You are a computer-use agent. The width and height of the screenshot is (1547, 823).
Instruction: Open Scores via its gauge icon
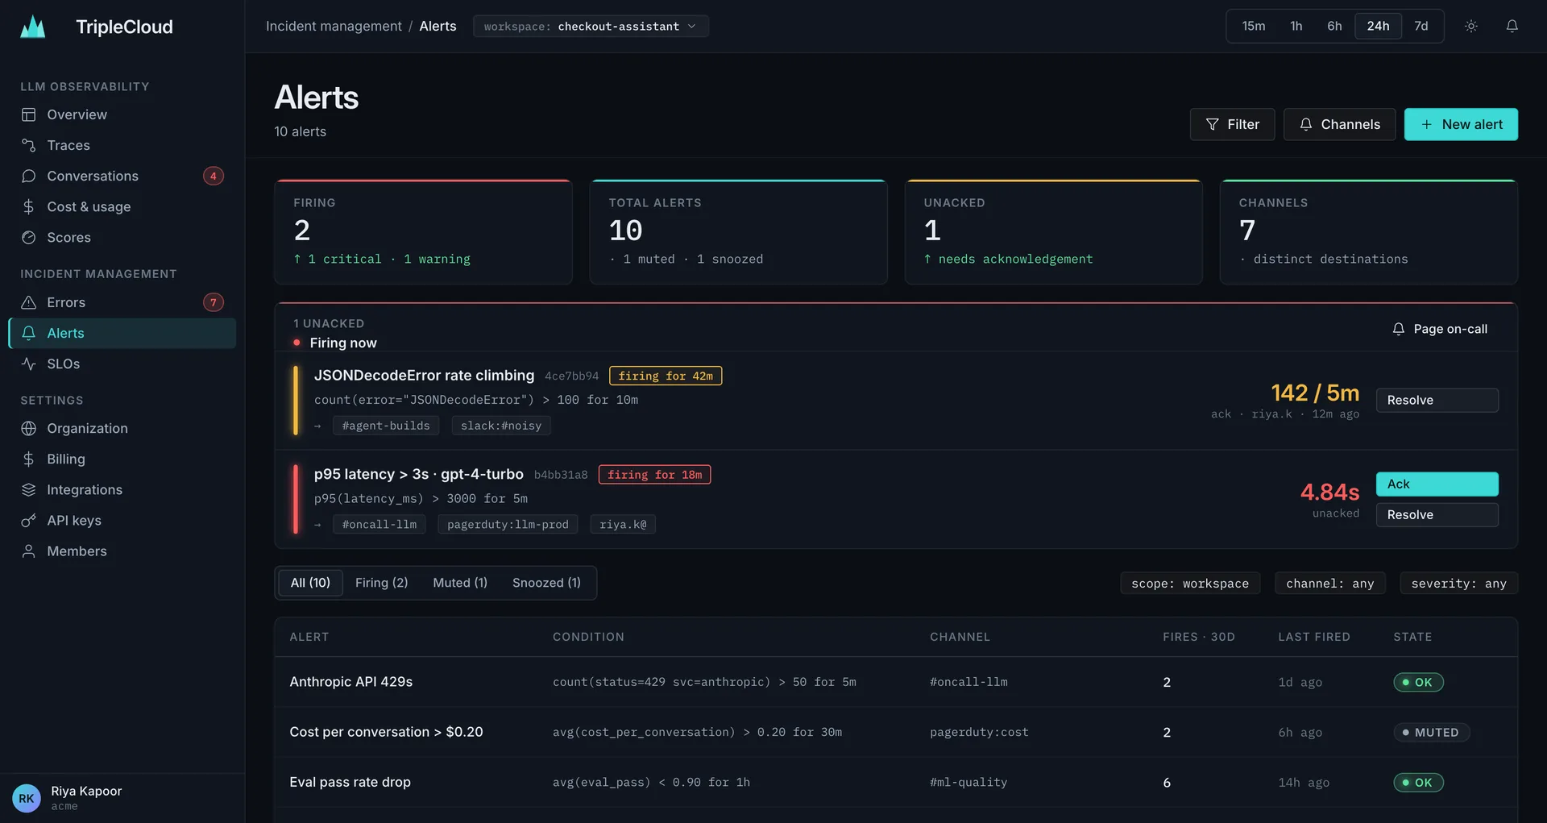pyautogui.click(x=29, y=237)
